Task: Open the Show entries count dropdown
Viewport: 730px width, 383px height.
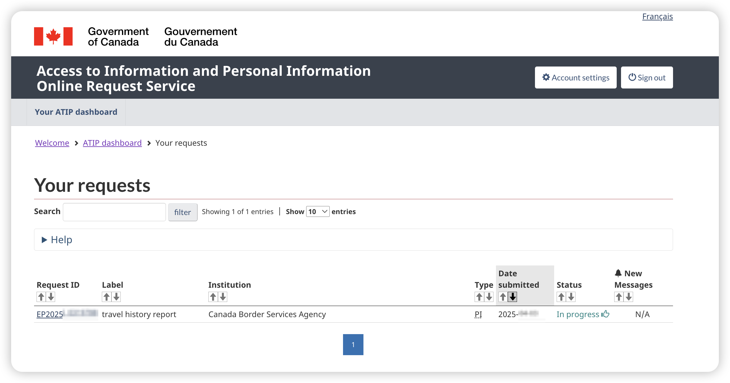Action: click(318, 212)
